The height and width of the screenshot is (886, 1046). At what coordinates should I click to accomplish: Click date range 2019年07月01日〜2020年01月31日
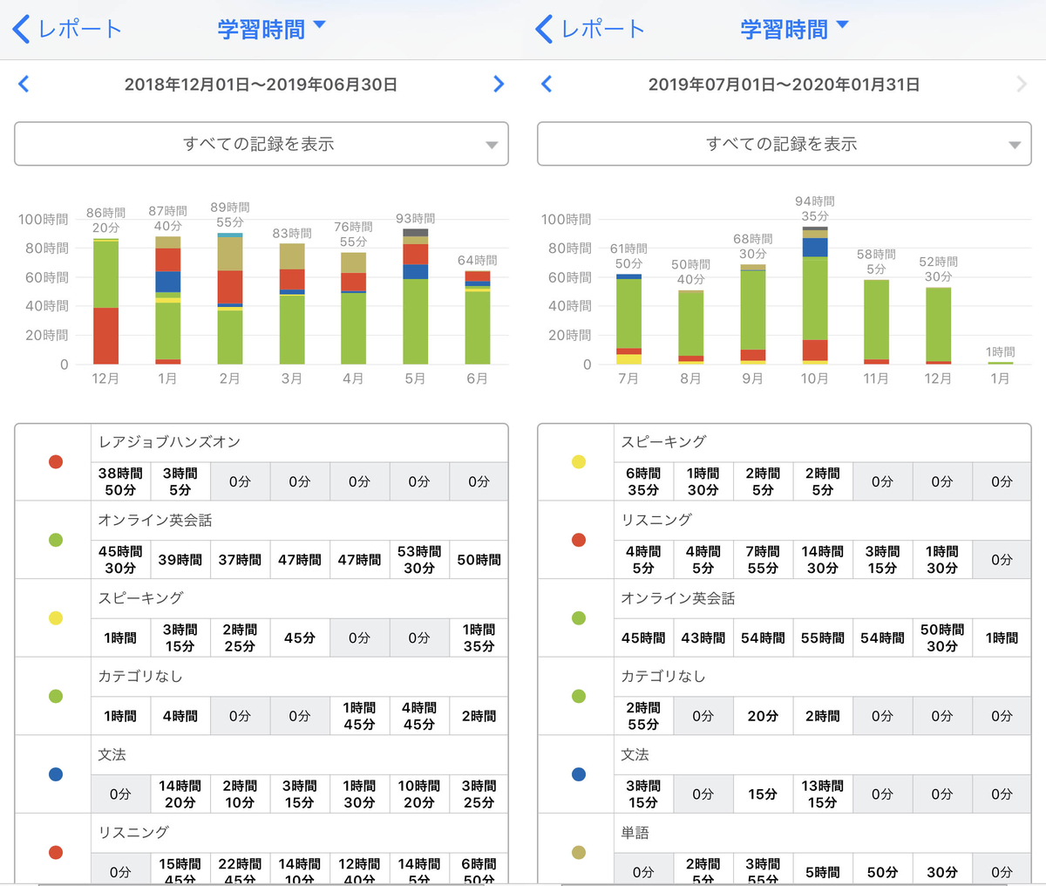[784, 85]
